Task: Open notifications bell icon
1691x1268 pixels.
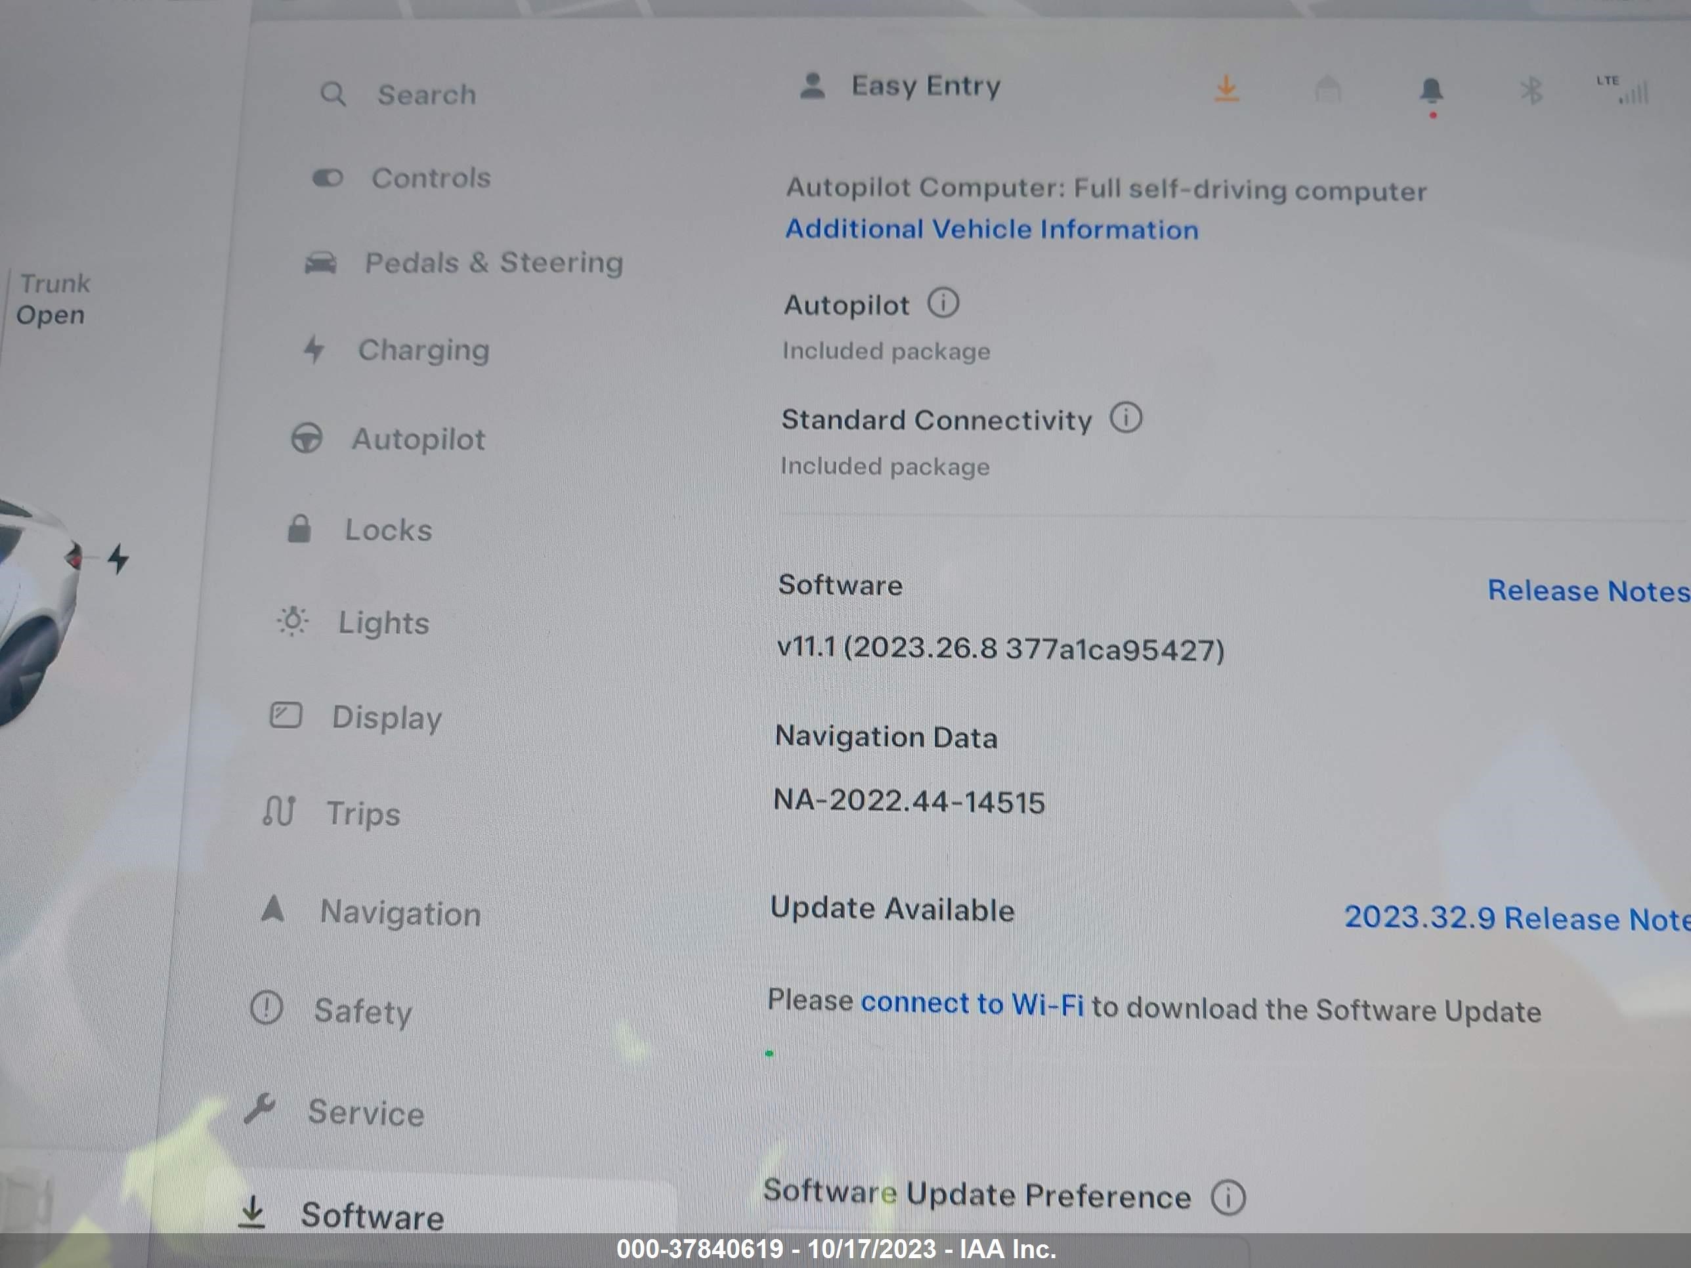Action: coord(1431,92)
